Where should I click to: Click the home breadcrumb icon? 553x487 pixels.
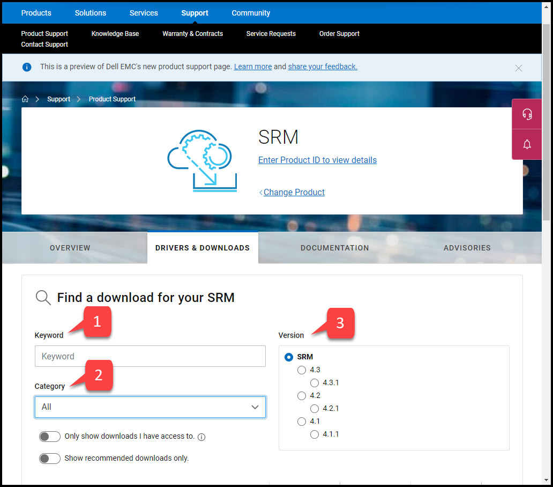pyautogui.click(x=25, y=99)
